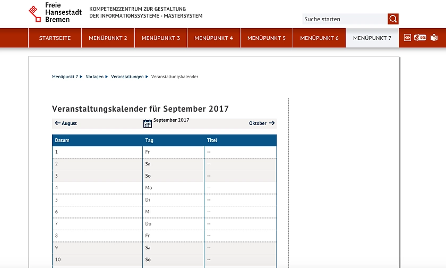Open Menüpunkt 3 in navigation
Image resolution: width=446 pixels, height=268 pixels.
pos(161,38)
